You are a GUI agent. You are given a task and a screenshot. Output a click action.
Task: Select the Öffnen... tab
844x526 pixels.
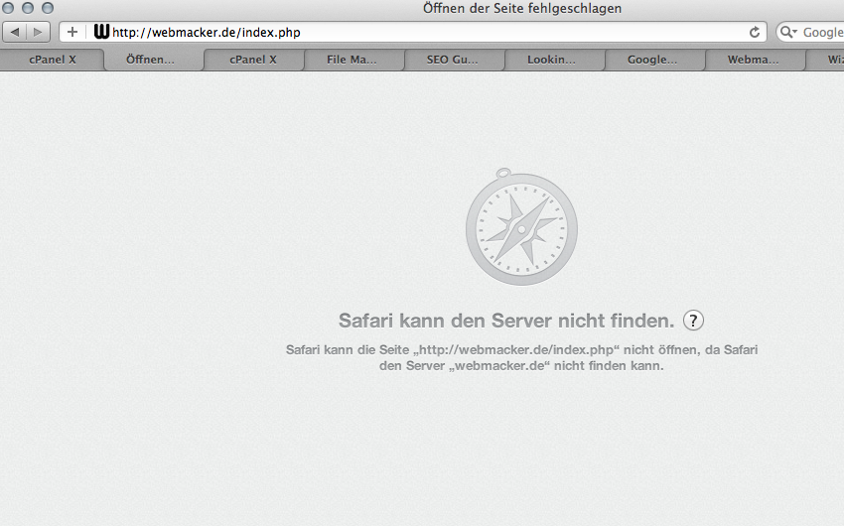pos(150,60)
